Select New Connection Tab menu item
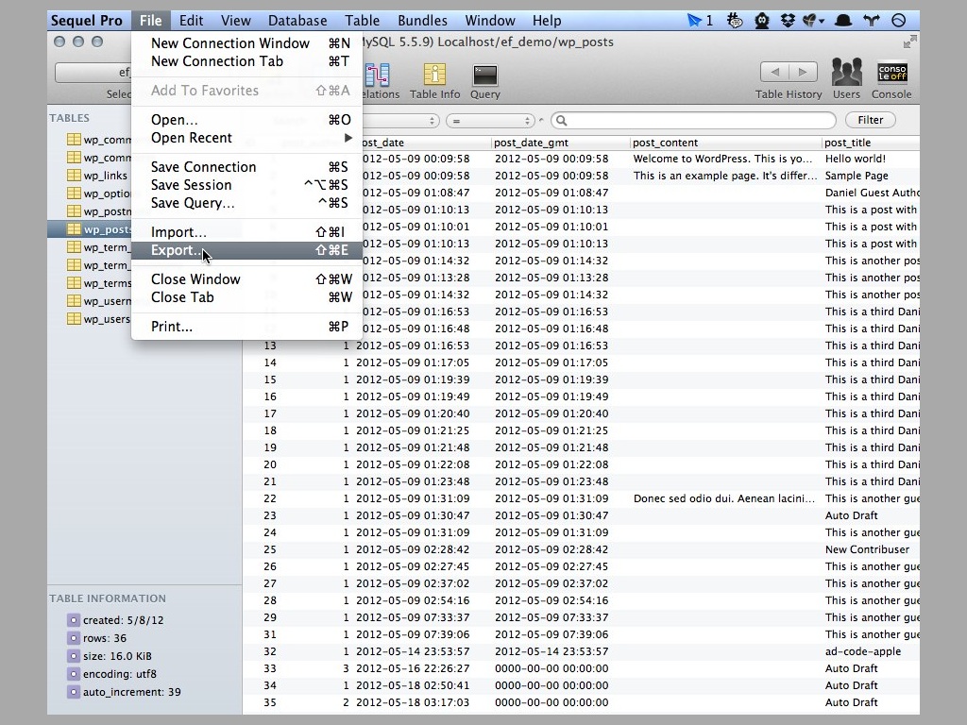Image resolution: width=967 pixels, height=725 pixels. tap(247, 61)
